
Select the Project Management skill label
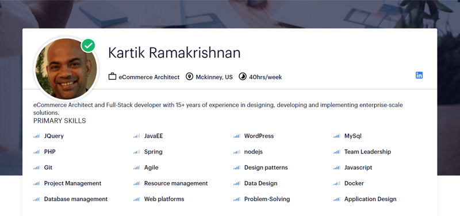(73, 183)
